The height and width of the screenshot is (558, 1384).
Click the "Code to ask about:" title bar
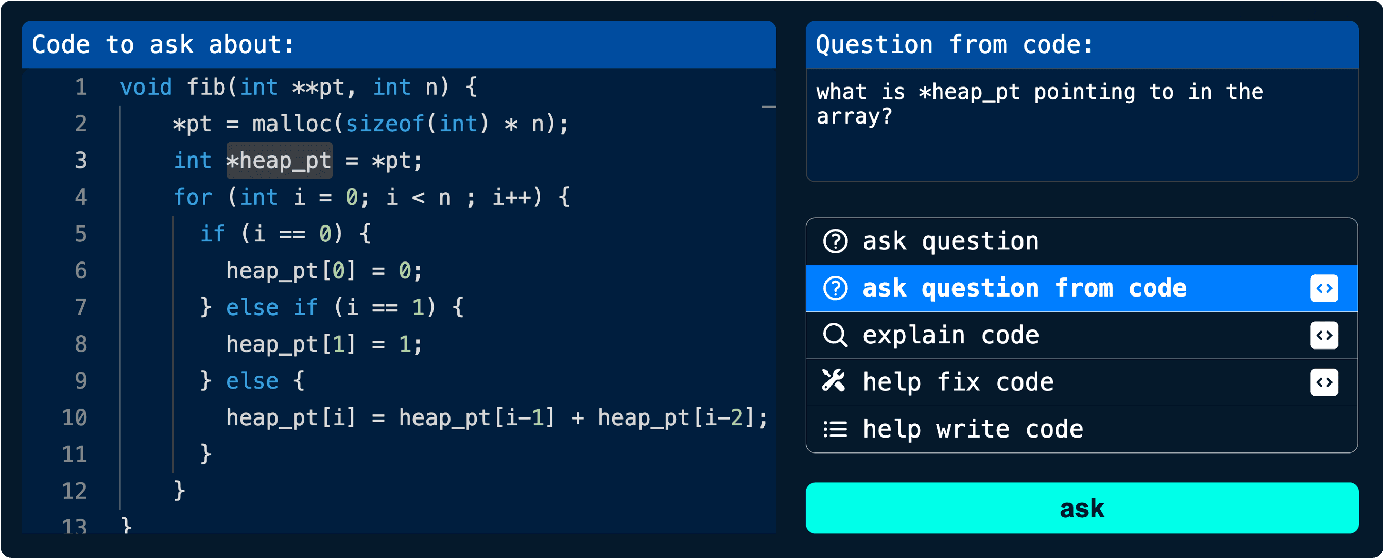pos(163,45)
